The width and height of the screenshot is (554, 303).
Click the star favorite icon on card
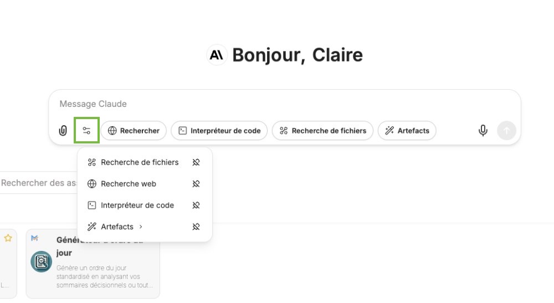pos(8,238)
